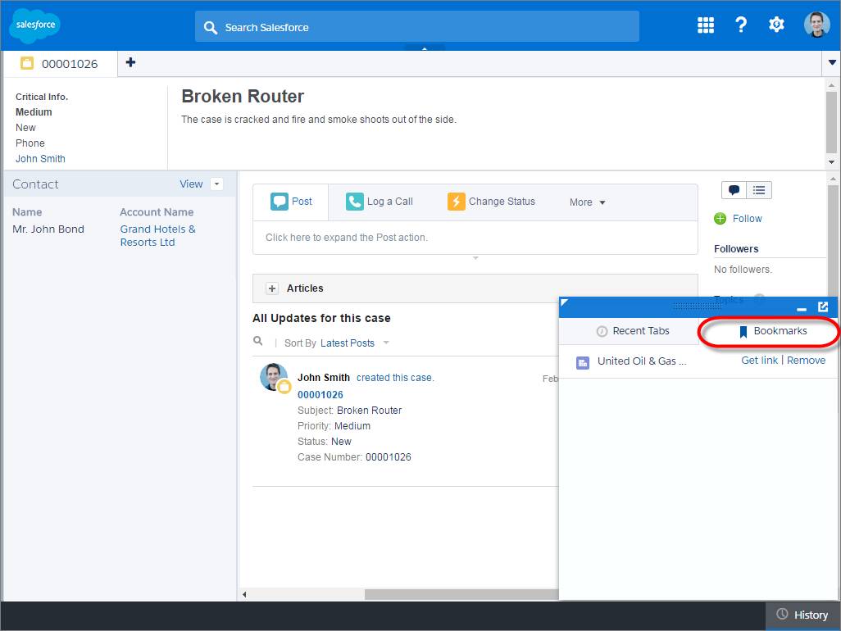
Task: Click the Recent Tabs clock icon
Action: tap(602, 331)
